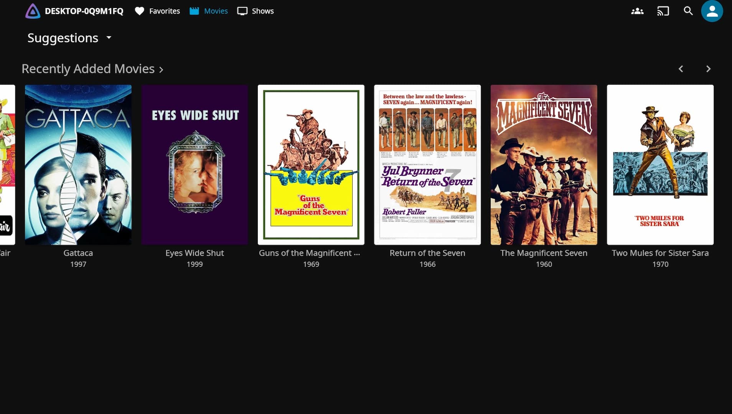
Task: Click the Movies clapperboard icon
Action: (x=194, y=11)
